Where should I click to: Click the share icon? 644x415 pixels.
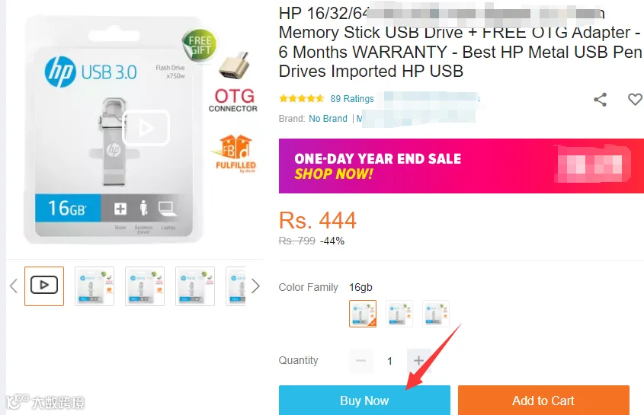600,99
